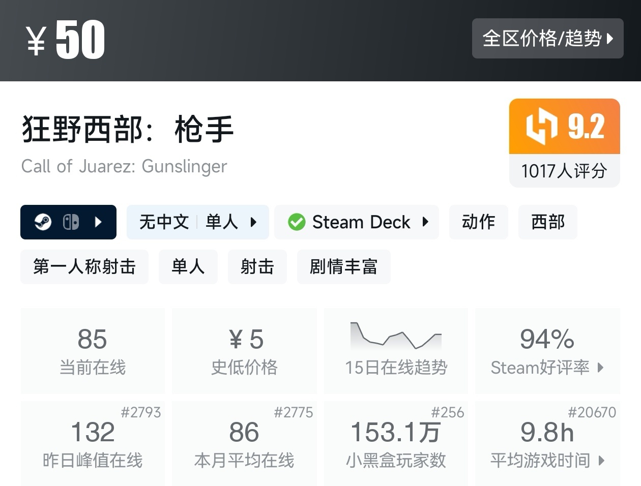641x486 pixels.
Task: Click the ¥5 史低价格 stat
Action: [x=244, y=351]
